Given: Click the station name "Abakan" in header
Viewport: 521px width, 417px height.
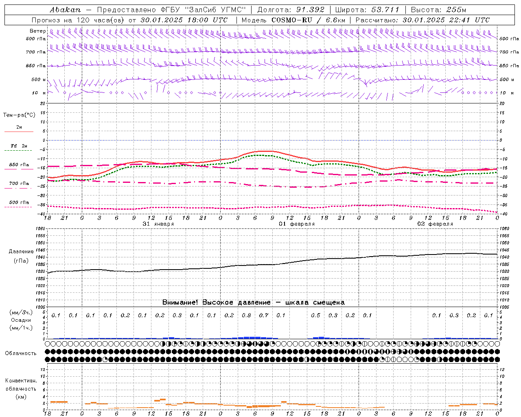Looking at the screenshot, I should [x=65, y=9].
